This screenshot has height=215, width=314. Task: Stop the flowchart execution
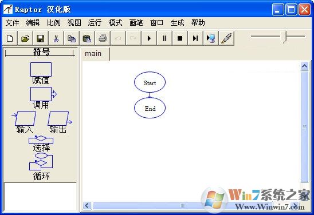click(180, 38)
